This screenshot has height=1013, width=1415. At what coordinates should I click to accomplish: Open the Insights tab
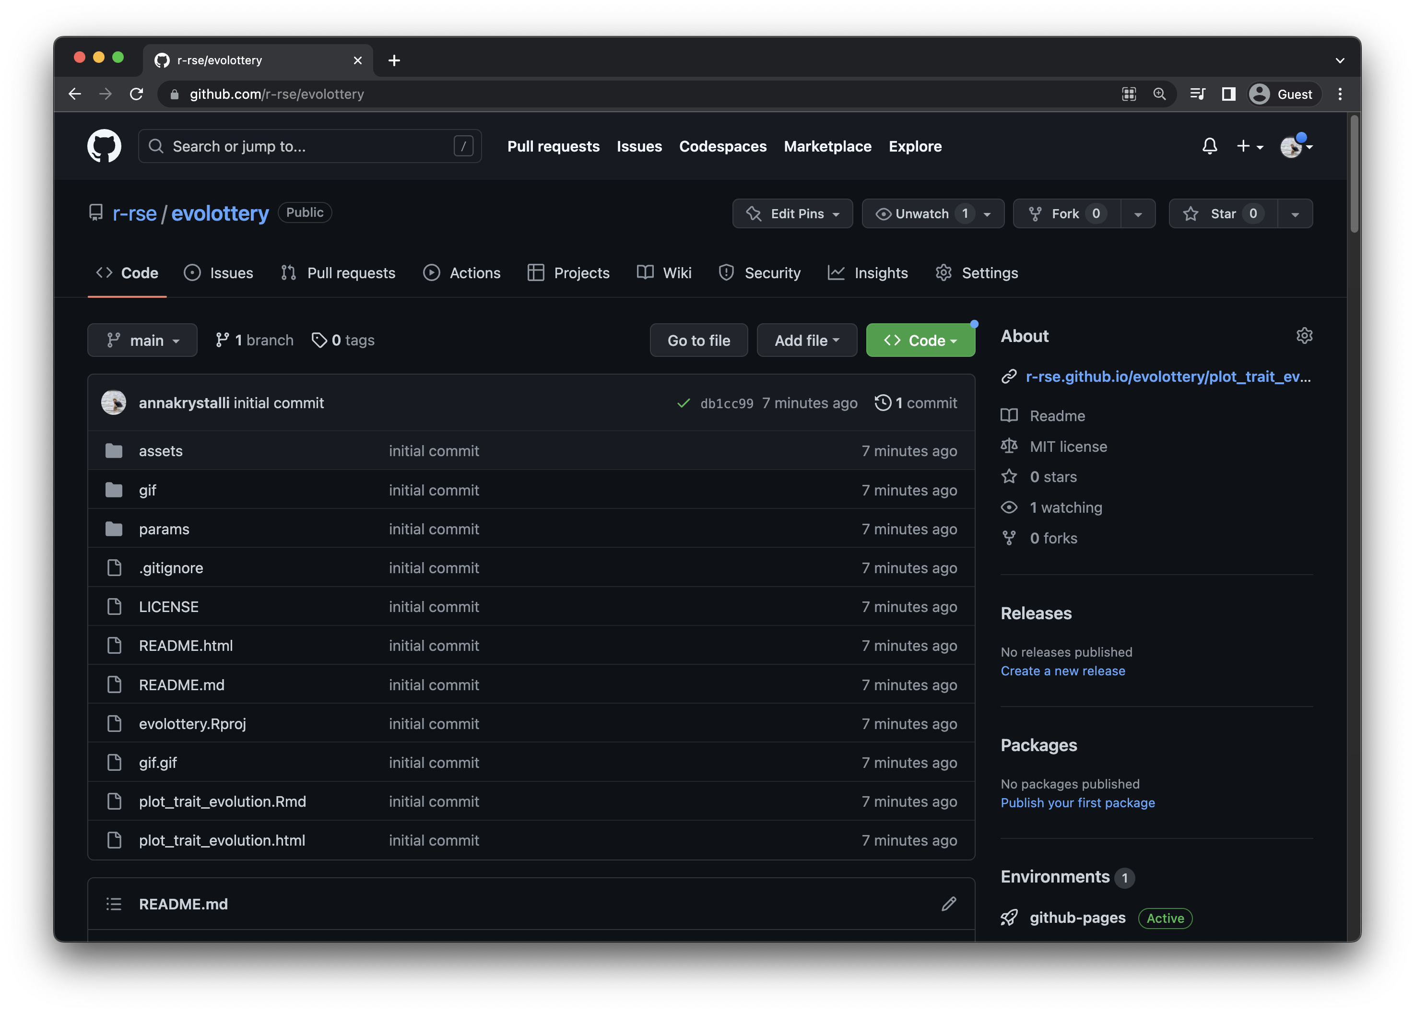tap(867, 272)
